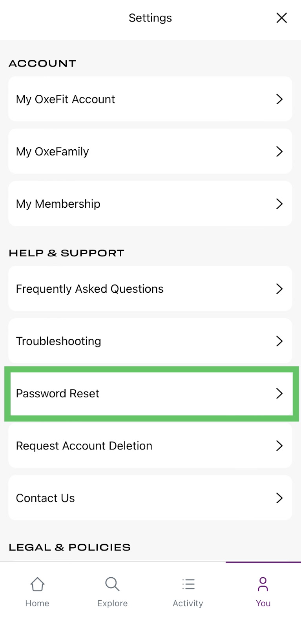Click chevron beside My OxeFamily
This screenshot has height=627, width=301.
click(x=279, y=151)
